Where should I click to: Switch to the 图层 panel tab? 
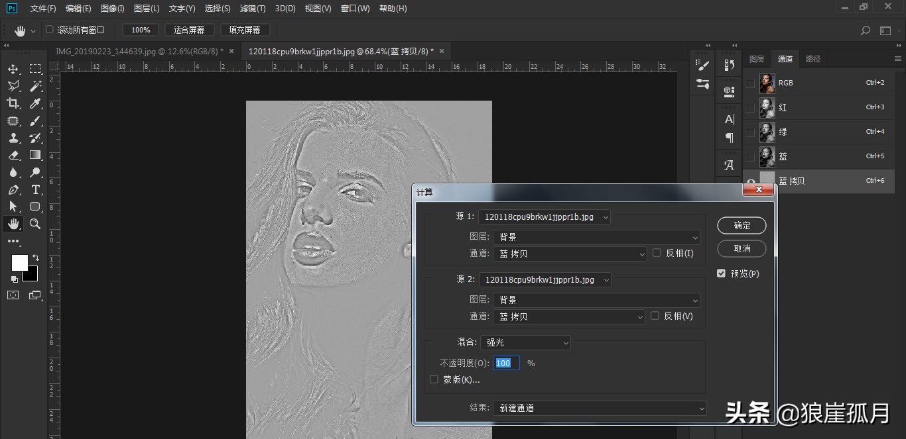click(x=757, y=59)
